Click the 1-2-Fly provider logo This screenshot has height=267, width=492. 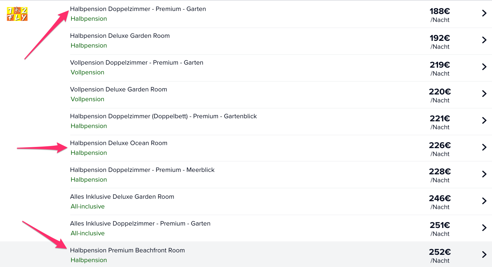pyautogui.click(x=17, y=14)
